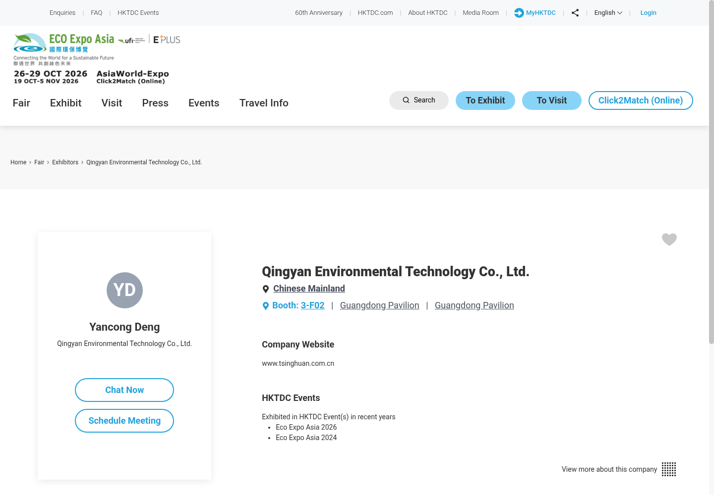Click View more about this company

click(609, 469)
